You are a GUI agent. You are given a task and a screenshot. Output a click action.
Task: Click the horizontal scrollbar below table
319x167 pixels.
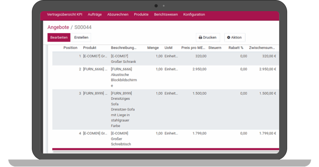tap(166, 152)
